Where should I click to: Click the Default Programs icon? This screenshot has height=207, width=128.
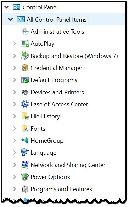pos(25,80)
